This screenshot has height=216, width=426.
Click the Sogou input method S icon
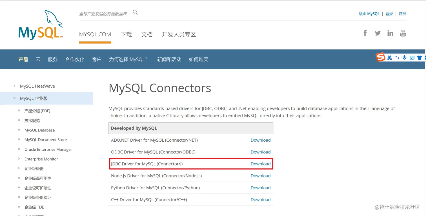381,57
